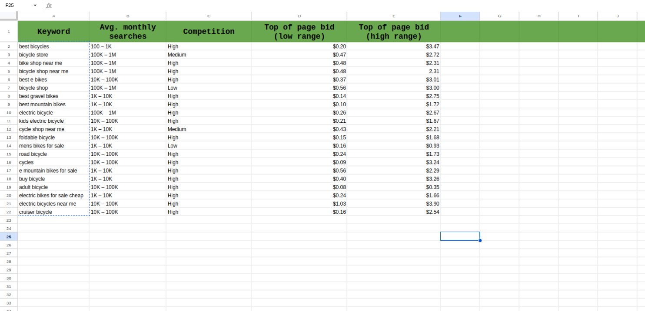
Task: Select the highlighted column F header
Action: tap(460, 16)
